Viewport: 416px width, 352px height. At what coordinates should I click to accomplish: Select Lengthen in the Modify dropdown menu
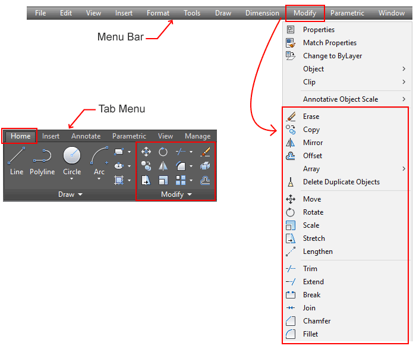346,252
